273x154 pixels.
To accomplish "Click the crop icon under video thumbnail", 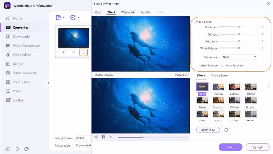I will 74,52.
